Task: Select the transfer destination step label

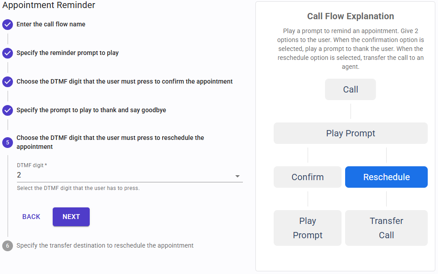Action: pyautogui.click(x=105, y=245)
